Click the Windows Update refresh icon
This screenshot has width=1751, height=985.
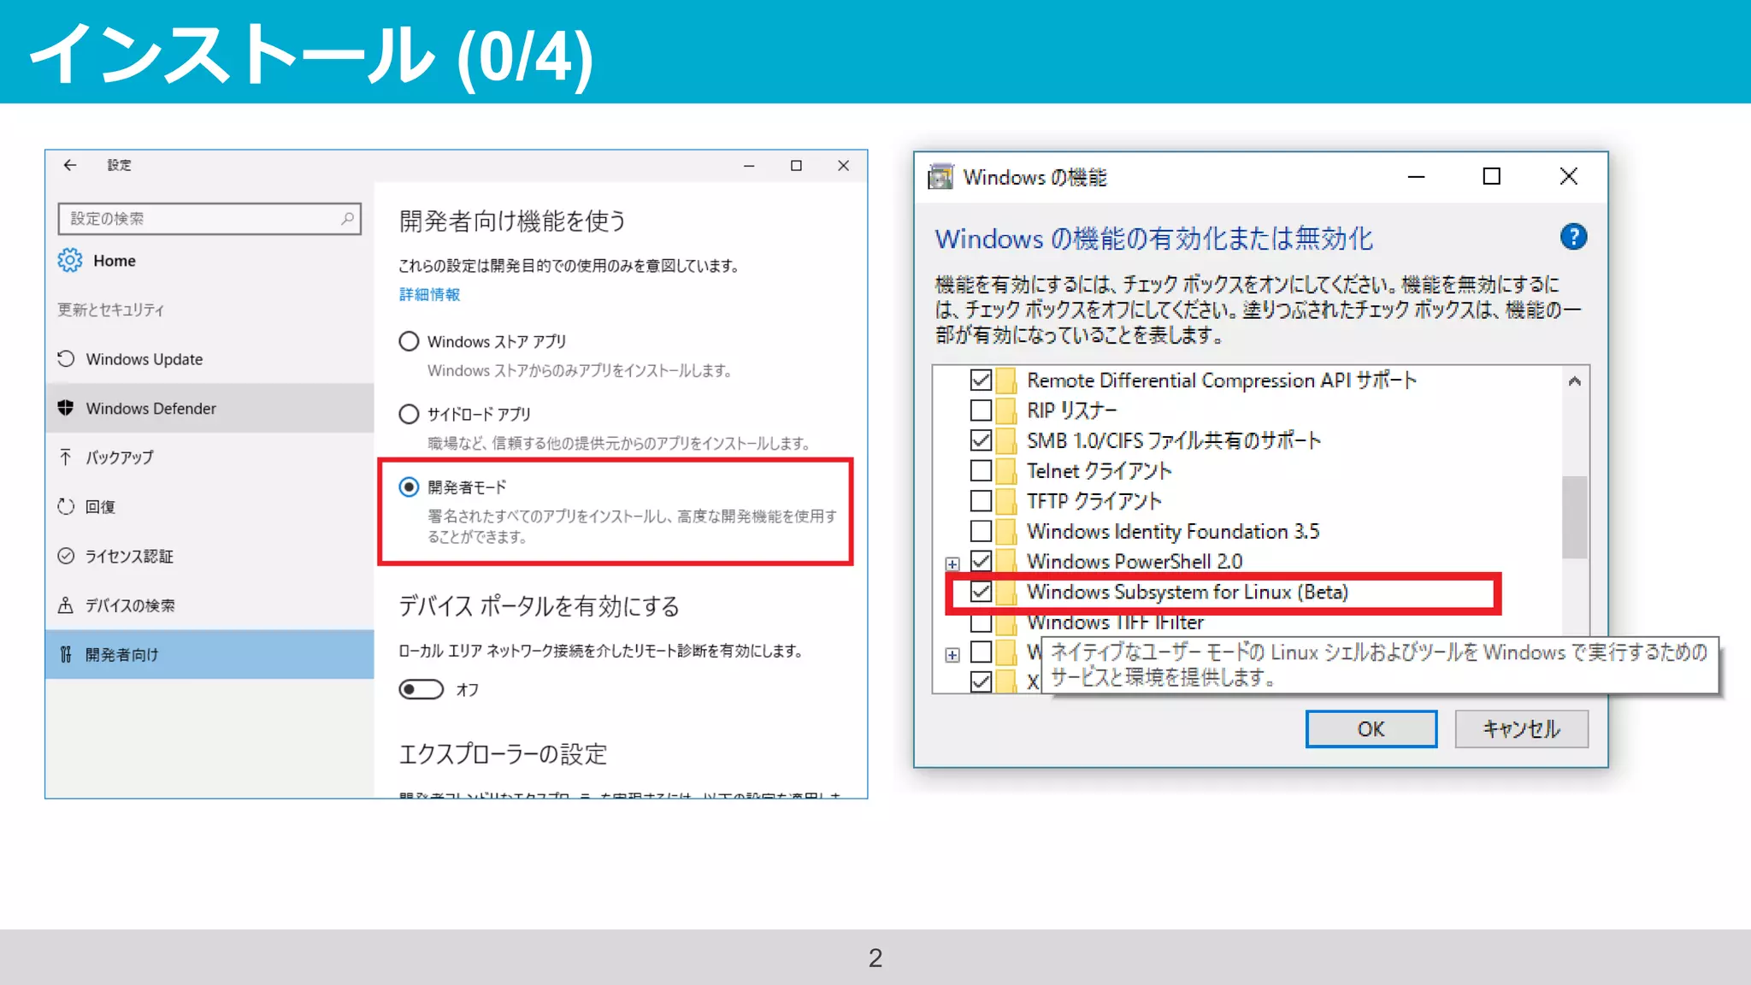point(66,359)
